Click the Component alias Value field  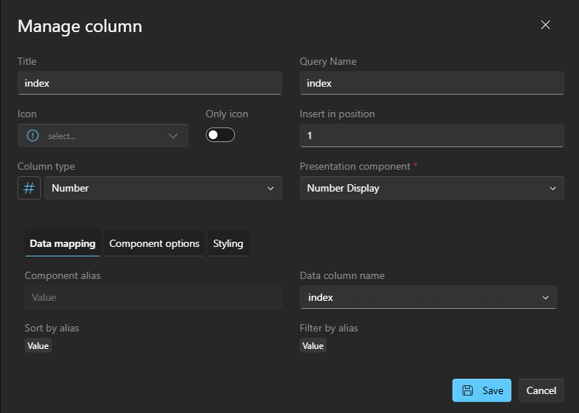153,297
